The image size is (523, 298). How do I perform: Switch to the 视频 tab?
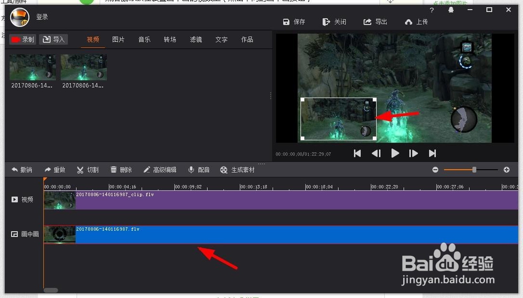click(x=93, y=40)
